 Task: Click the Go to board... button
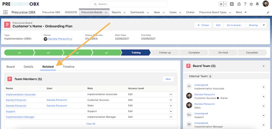(x=235, y=25)
